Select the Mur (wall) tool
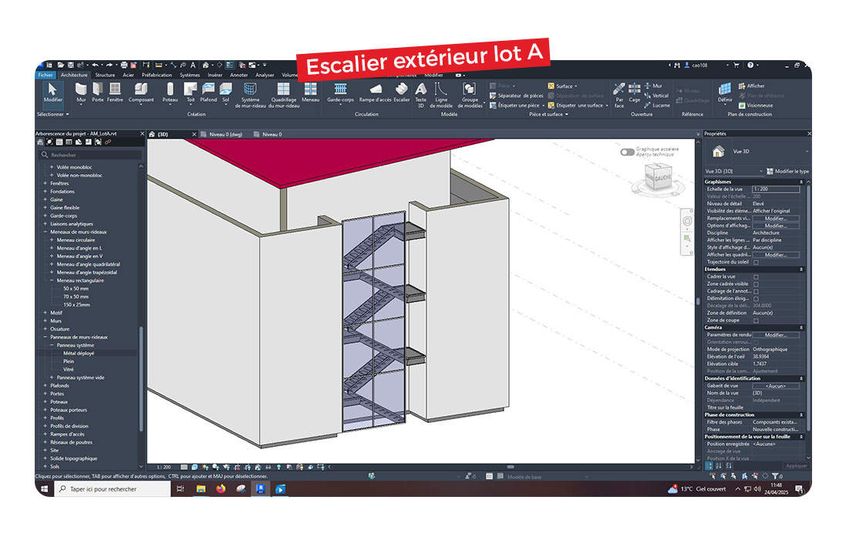846x537 pixels. [81, 92]
